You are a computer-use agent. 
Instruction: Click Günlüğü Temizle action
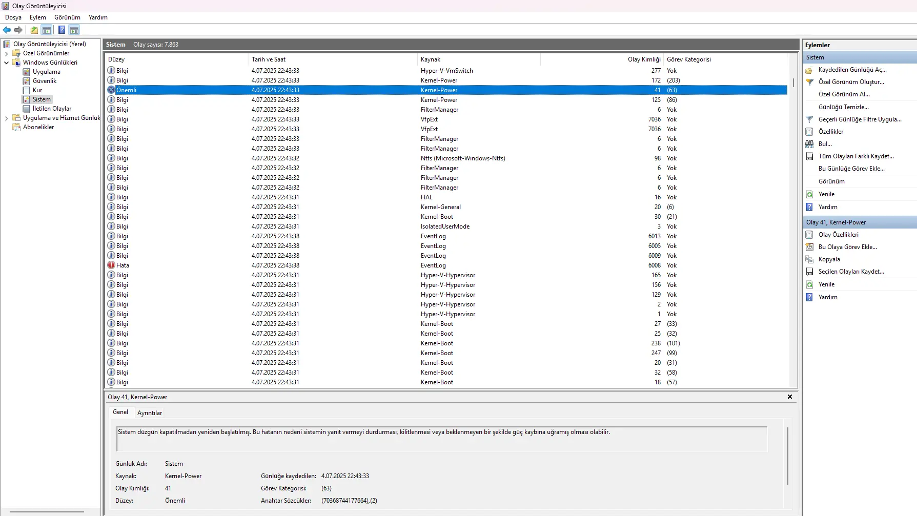(x=843, y=107)
